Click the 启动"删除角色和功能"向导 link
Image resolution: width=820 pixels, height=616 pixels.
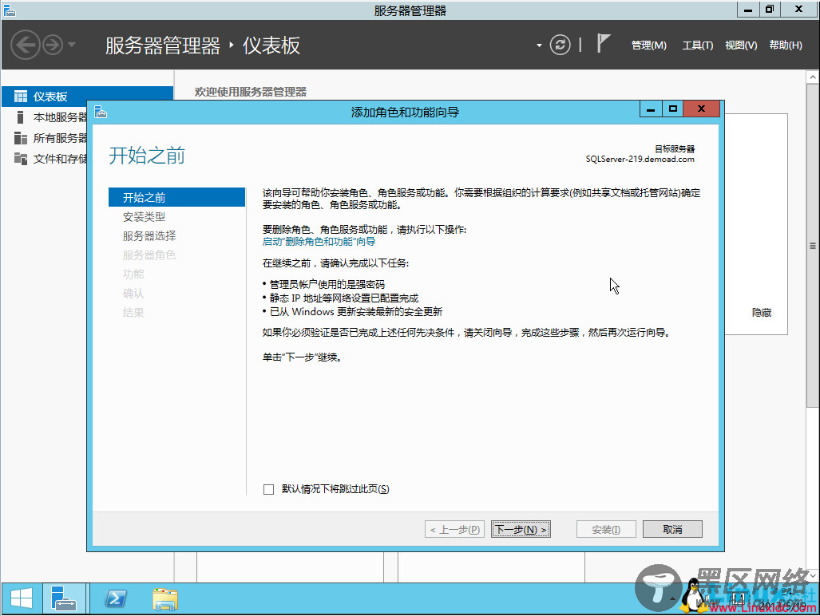coord(319,242)
